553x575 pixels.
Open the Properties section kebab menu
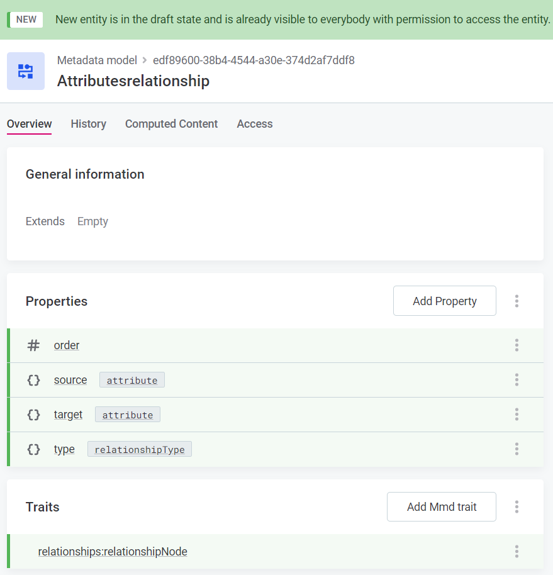click(517, 301)
